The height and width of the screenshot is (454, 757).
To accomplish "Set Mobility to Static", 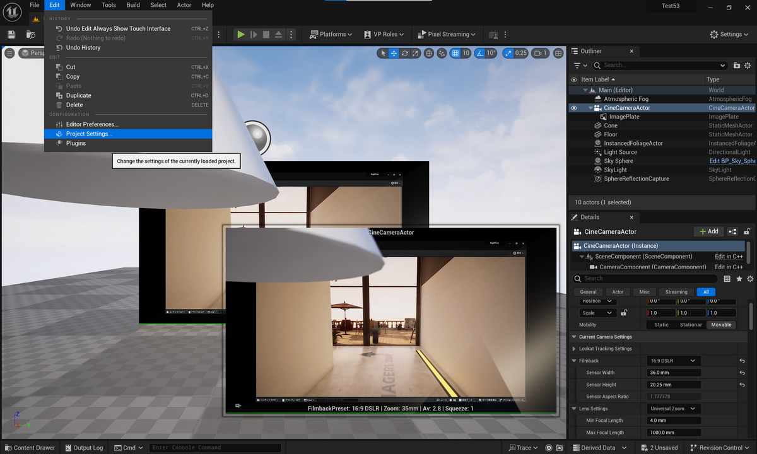I will 662,325.
